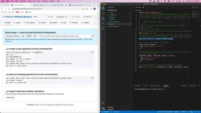The height and width of the screenshot is (113, 201).
Task: Open the Search view in VS Code activity bar
Action: coord(103,13)
